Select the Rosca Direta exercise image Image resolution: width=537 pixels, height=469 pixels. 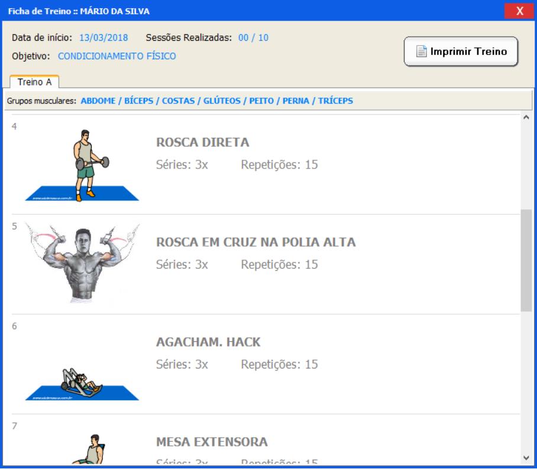[82, 165]
